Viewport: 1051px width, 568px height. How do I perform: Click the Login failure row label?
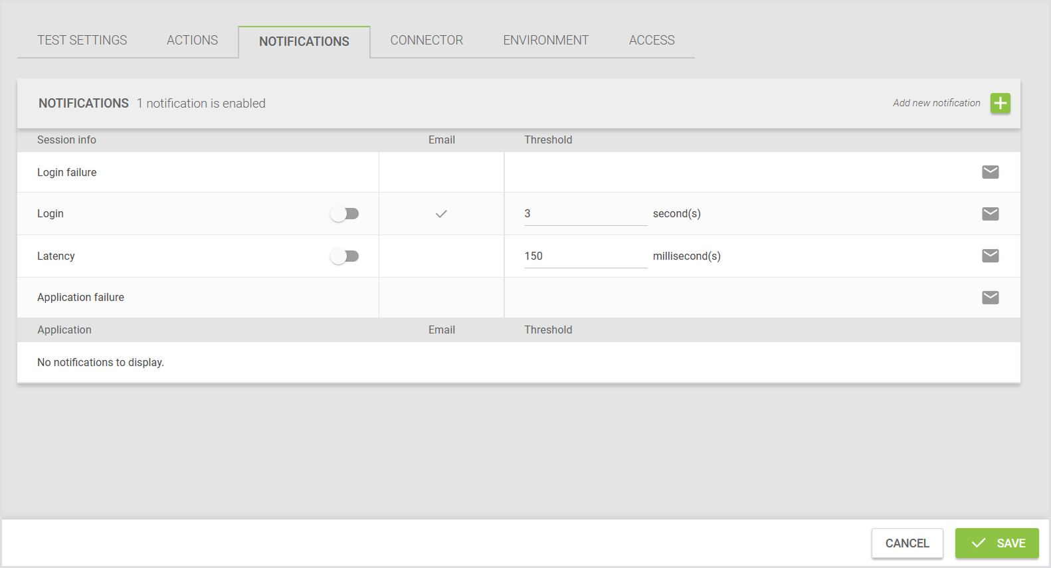point(67,172)
